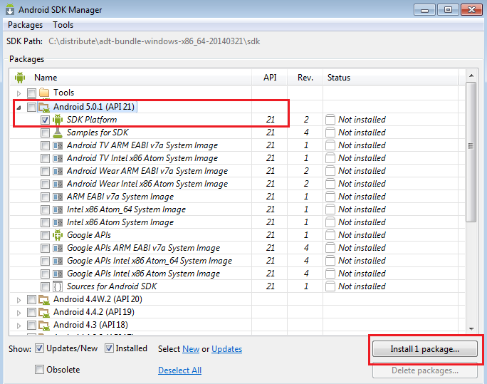Expand the Android 4.3 (API 18) node
Image resolution: width=487 pixels, height=384 pixels.
19,326
